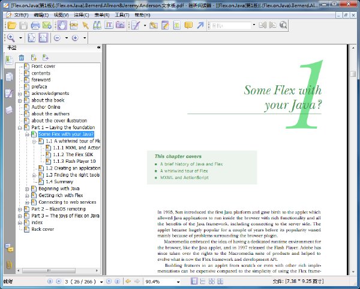Select continuous facing layout view

coord(220,281)
